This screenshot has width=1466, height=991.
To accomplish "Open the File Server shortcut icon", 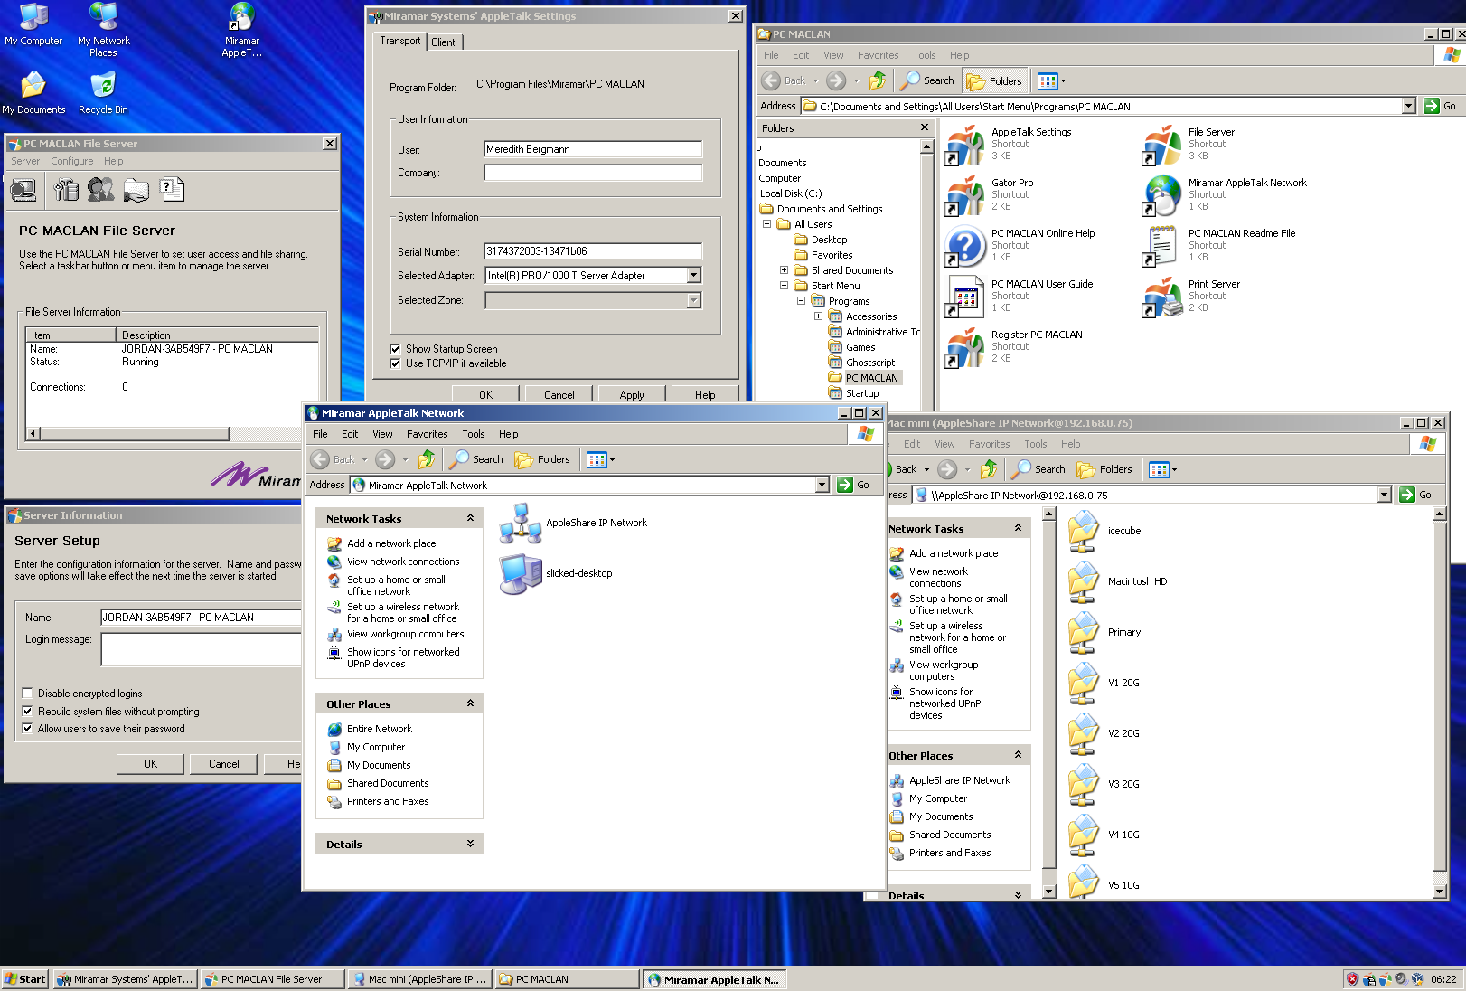I will pos(1161,145).
